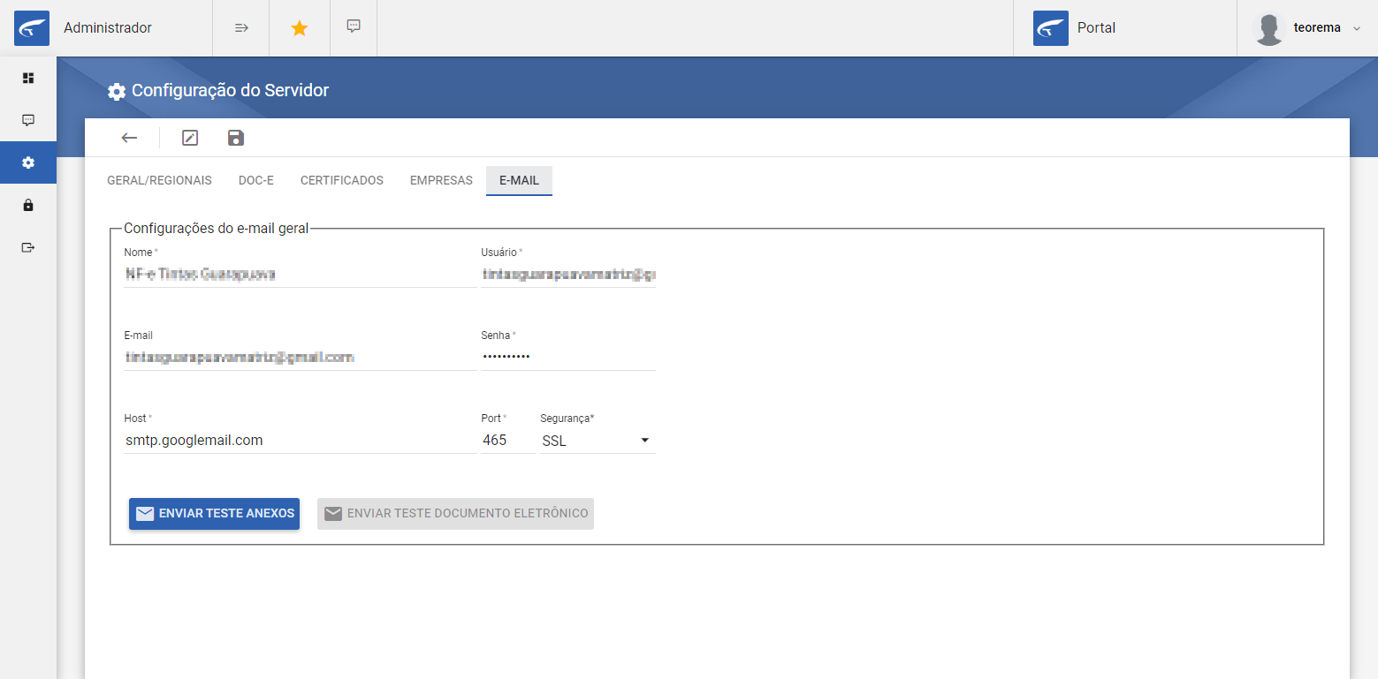This screenshot has width=1378, height=679.
Task: Click the Usuário input field
Action: pos(568,275)
